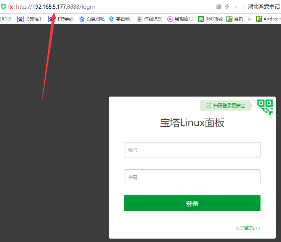Open the 忘记密码>> link
The width and height of the screenshot is (281, 242).
[x=248, y=228]
